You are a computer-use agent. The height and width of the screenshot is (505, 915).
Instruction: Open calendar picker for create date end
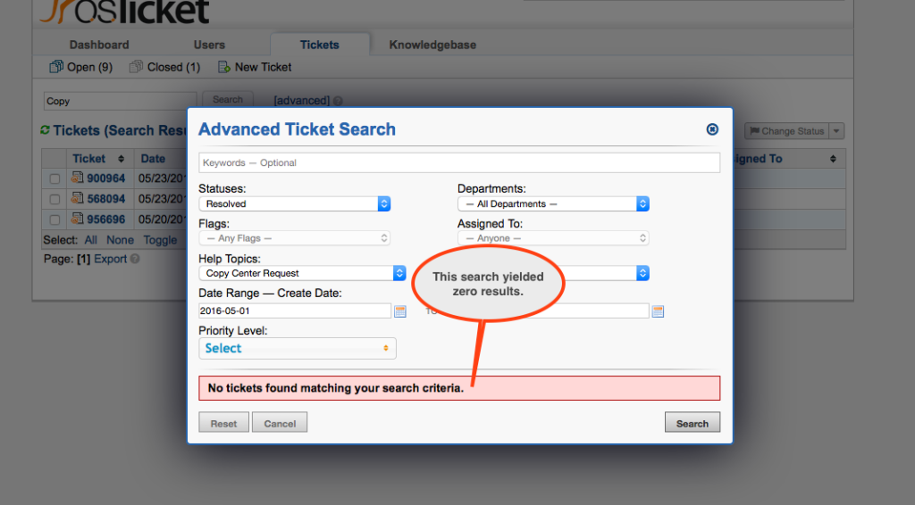pyautogui.click(x=658, y=311)
